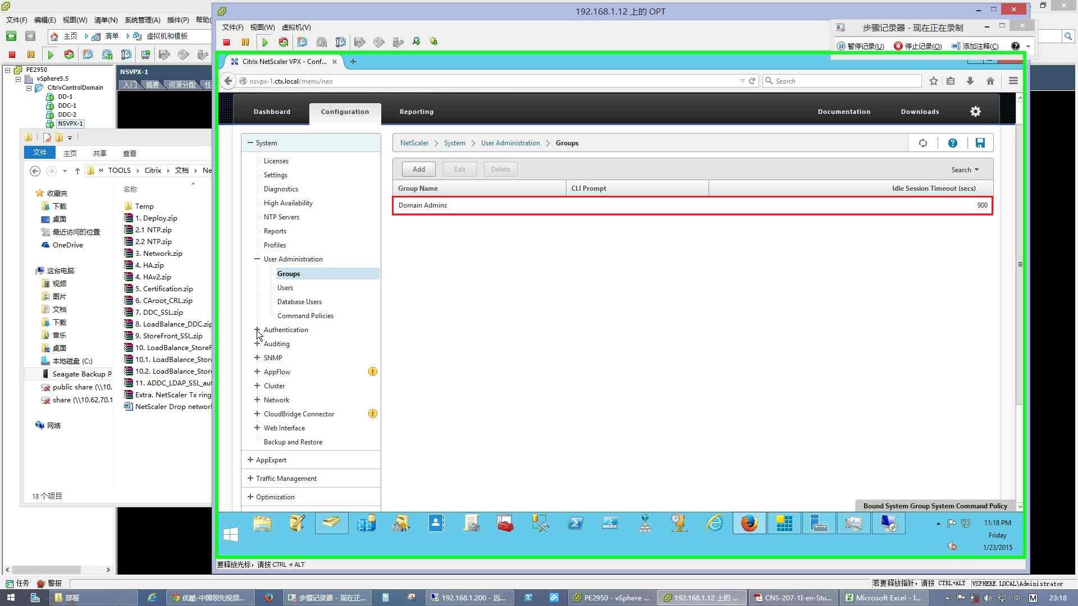Click the up folder arrow in File Explorer

pyautogui.click(x=77, y=171)
